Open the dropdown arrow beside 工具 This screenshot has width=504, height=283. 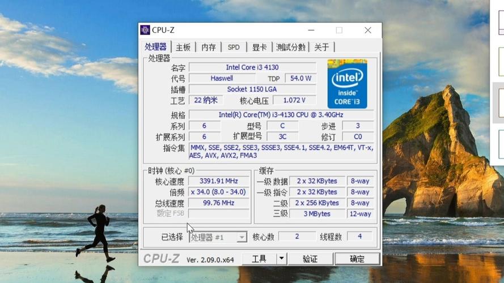[281, 259]
